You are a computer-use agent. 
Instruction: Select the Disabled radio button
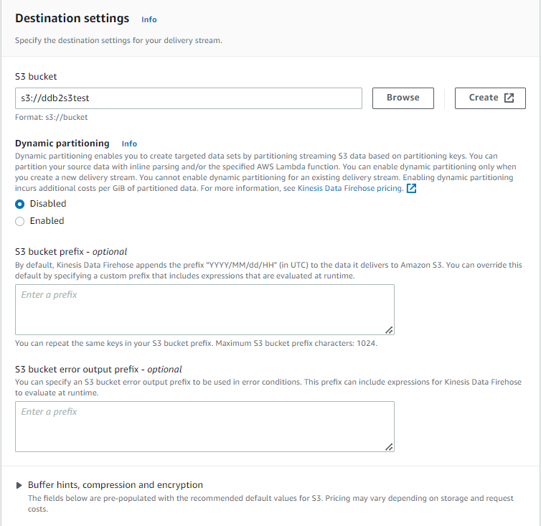20,204
